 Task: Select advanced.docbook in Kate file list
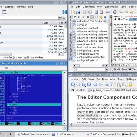point(88,28)
